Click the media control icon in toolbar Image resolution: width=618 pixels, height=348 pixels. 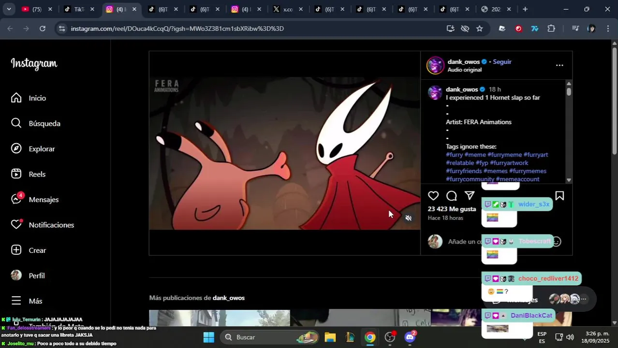point(575,29)
